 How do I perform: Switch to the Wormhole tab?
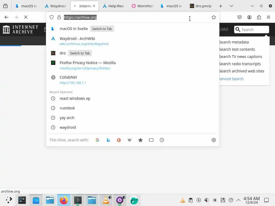click(x=143, y=6)
